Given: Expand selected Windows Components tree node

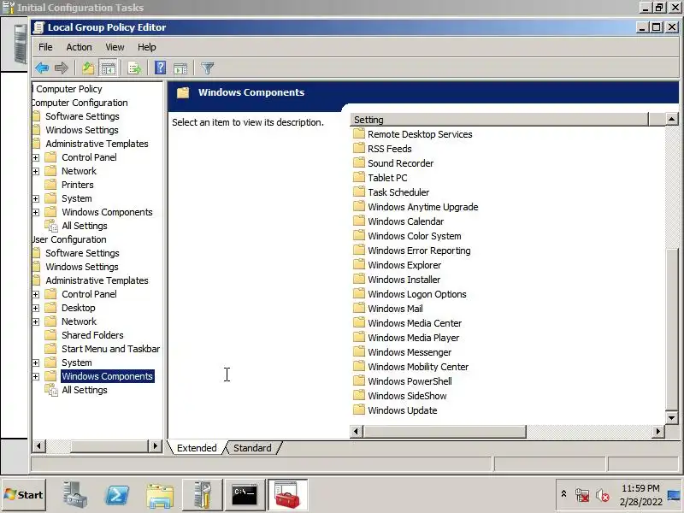Looking at the screenshot, I should [36, 376].
